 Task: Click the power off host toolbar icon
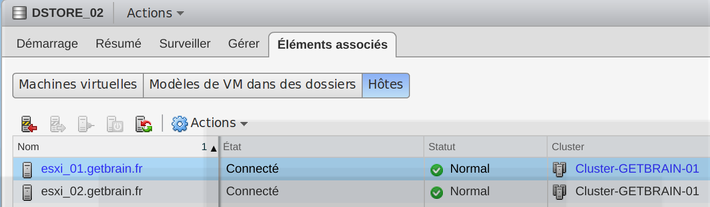115,123
